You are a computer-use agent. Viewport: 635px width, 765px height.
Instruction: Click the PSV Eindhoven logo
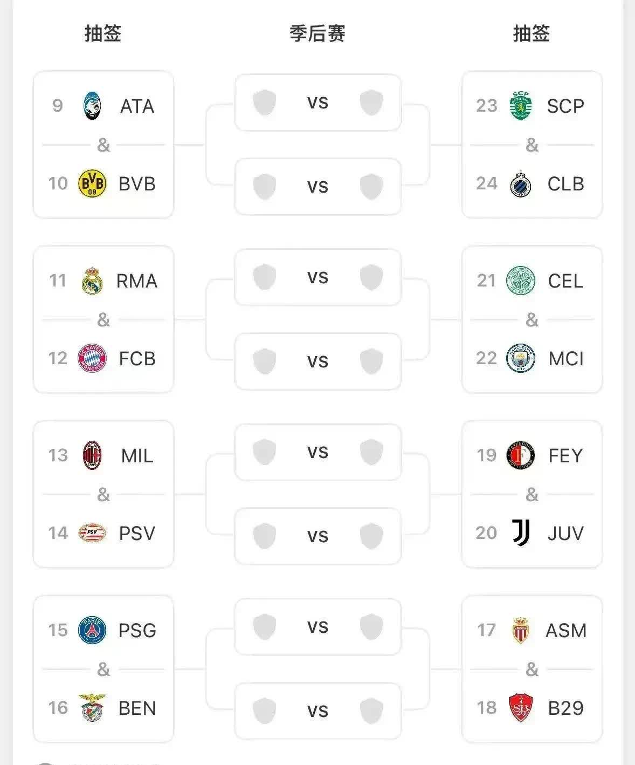(x=92, y=533)
